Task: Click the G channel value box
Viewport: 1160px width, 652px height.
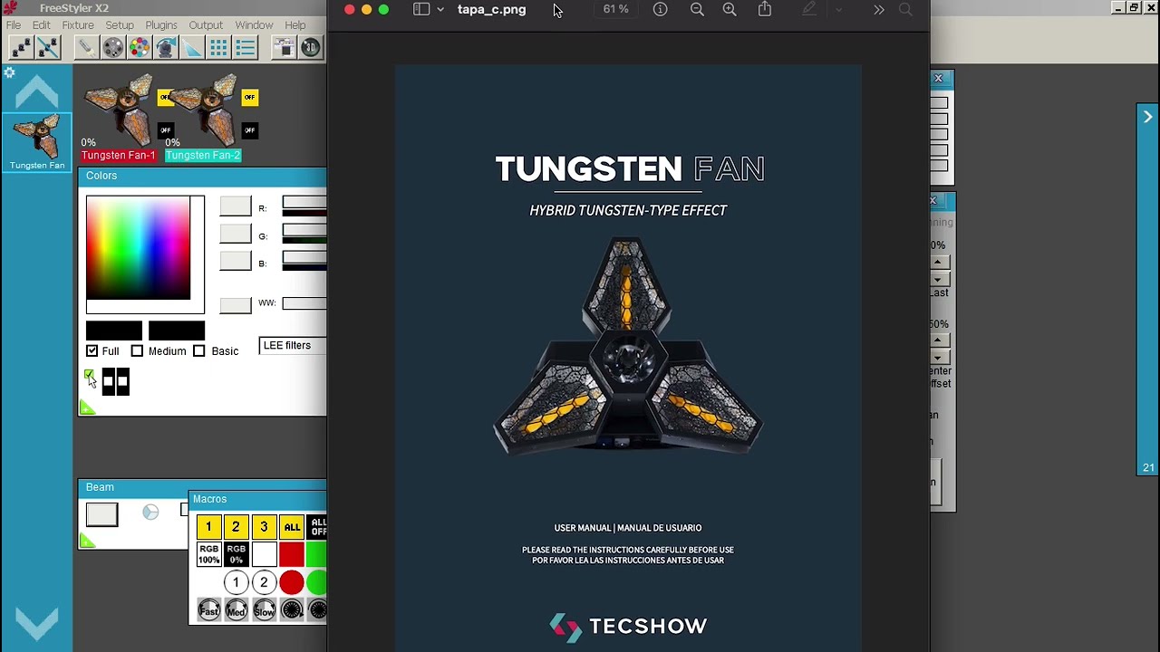Action: click(236, 234)
